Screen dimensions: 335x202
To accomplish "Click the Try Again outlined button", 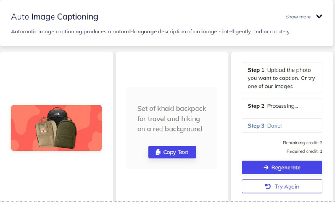I will point(282,187).
